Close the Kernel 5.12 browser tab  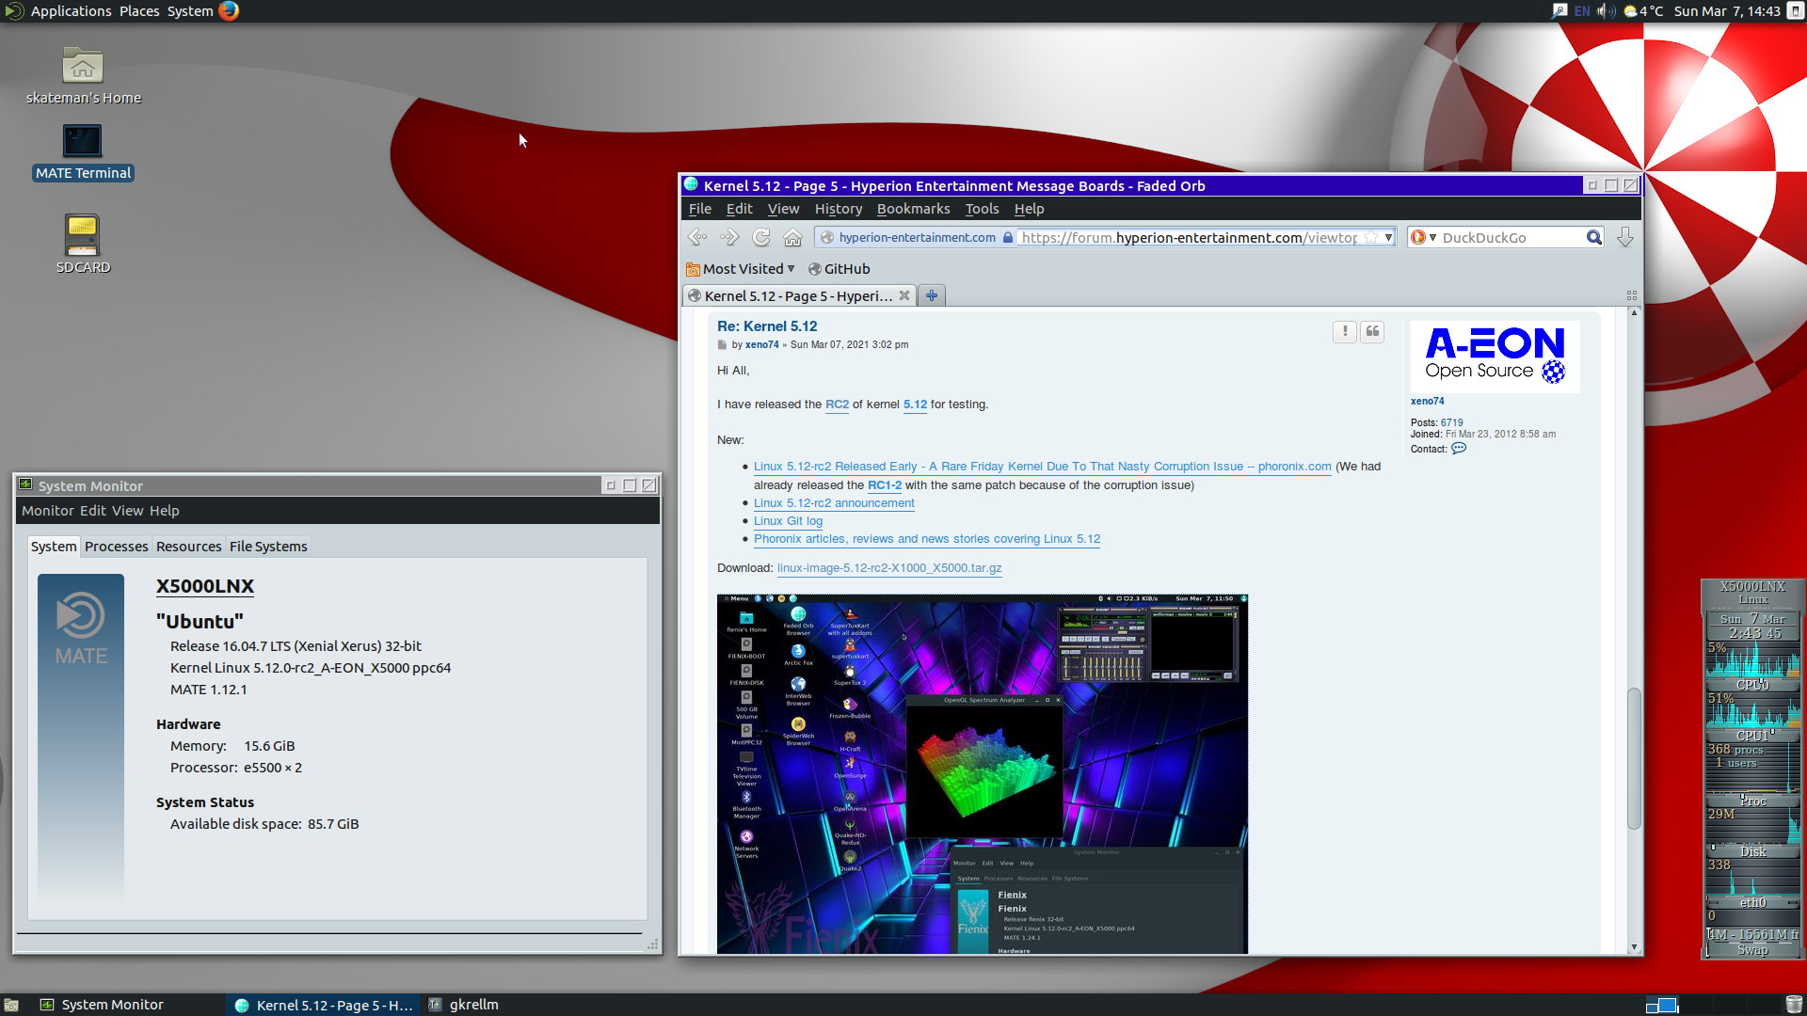(x=904, y=295)
